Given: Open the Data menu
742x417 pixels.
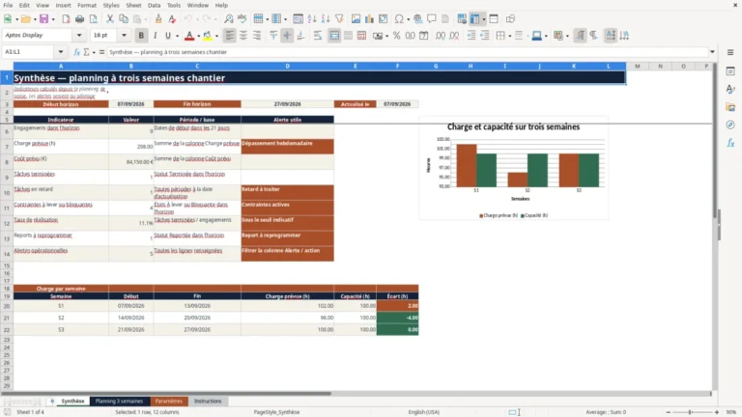Looking at the screenshot, I should tap(154, 5).
